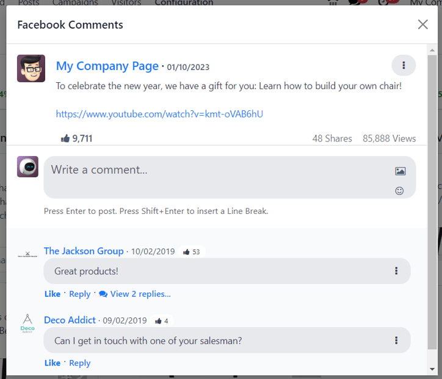
Task: Open the emoji picker in comment box
Action: [400, 191]
